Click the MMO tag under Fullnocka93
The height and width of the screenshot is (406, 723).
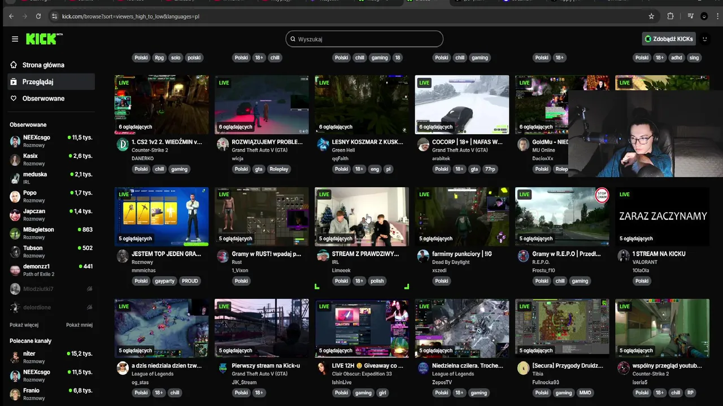[585, 392]
